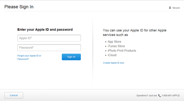Click the Secure label text

click(176, 8)
